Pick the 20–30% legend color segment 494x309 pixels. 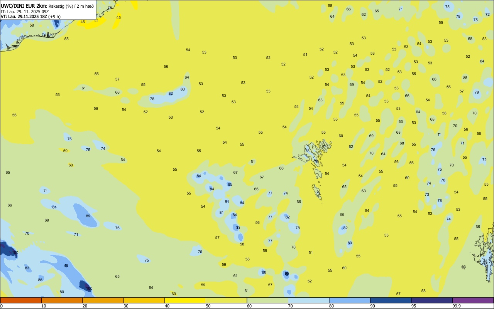pyautogui.click(x=103, y=300)
